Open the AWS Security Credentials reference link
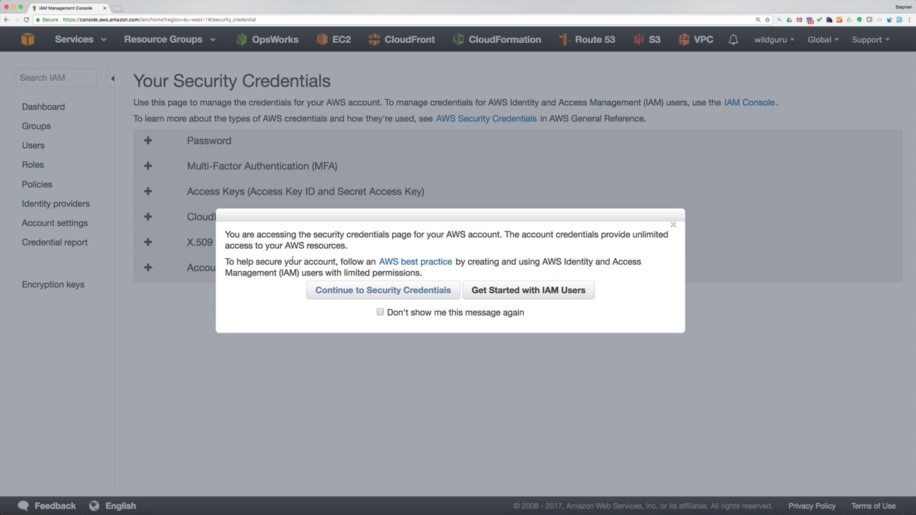This screenshot has width=916, height=515. tap(486, 119)
